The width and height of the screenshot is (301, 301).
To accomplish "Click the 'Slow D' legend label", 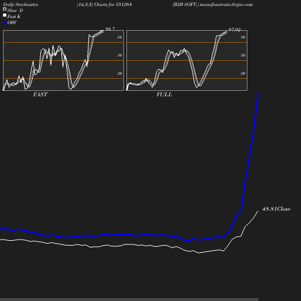I will pos(15,10).
